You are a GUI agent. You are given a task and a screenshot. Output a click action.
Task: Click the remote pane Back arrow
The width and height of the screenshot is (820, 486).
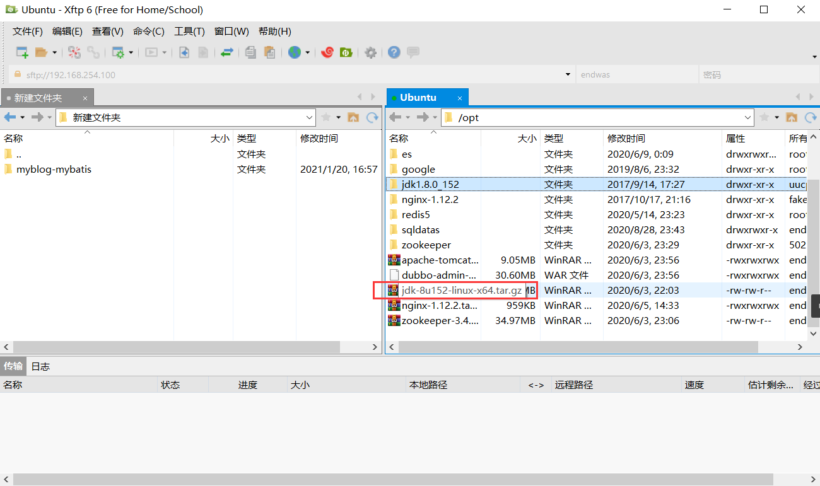(395, 117)
